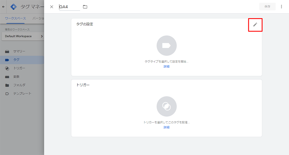The image size is (289, 155).
Task: Close the tag editor with X icon
Action: (x=52, y=7)
